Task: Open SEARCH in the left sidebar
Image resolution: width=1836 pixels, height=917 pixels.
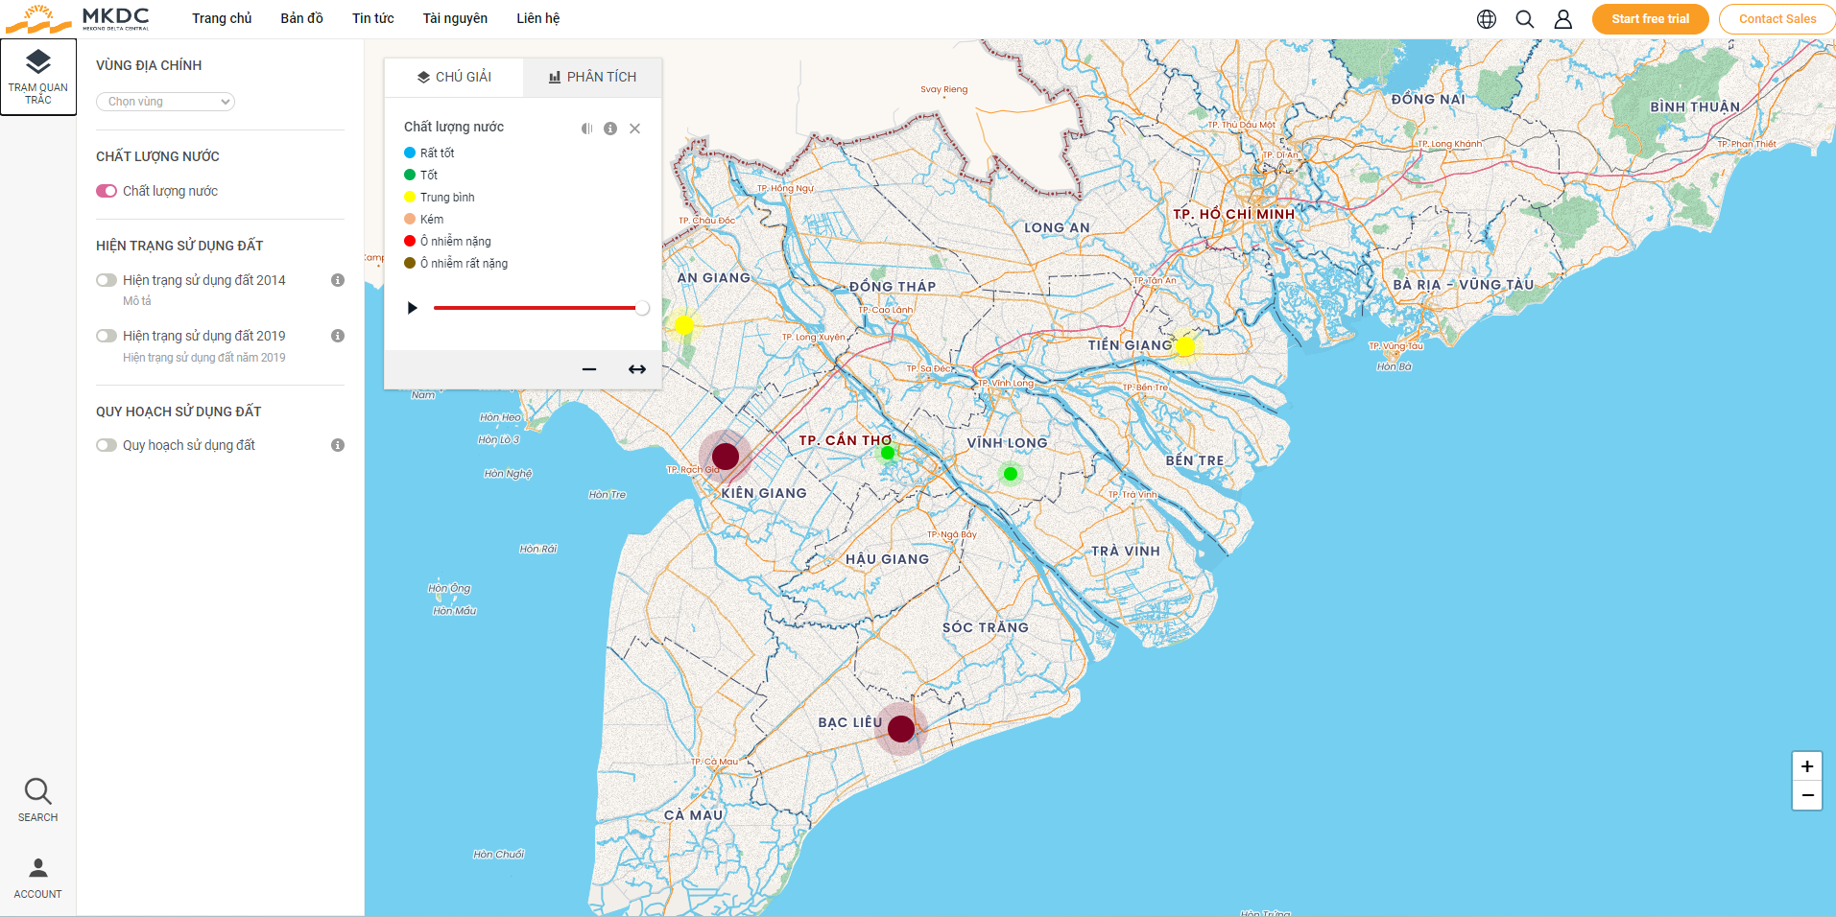Action: [x=38, y=800]
